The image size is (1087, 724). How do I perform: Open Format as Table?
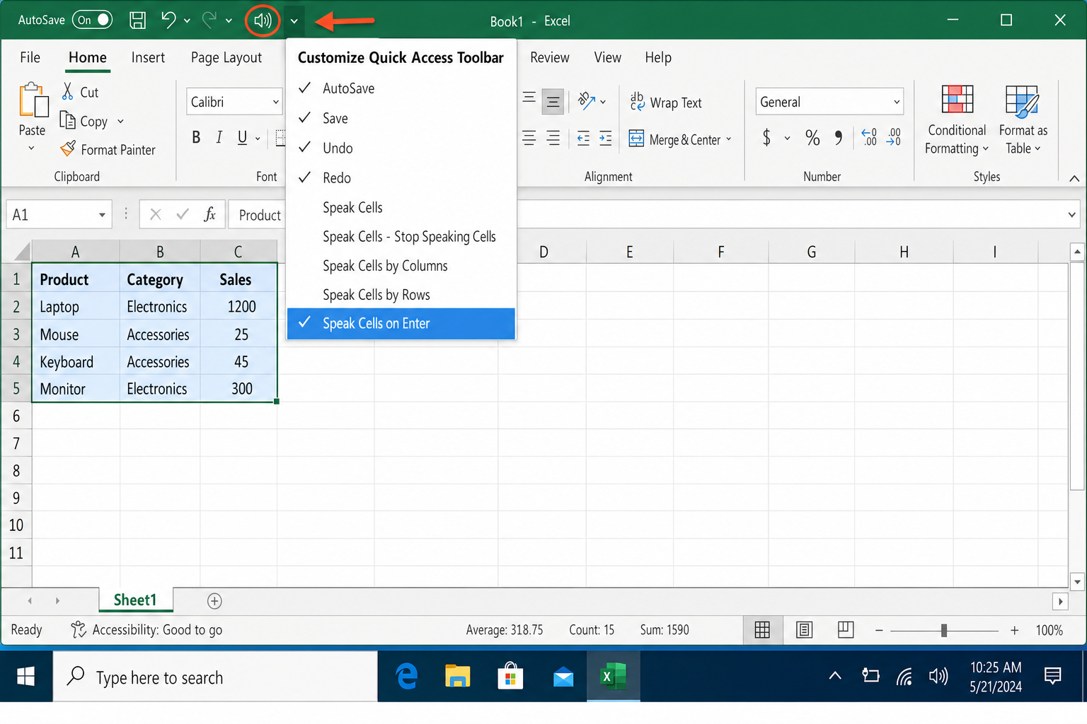coord(1023,120)
